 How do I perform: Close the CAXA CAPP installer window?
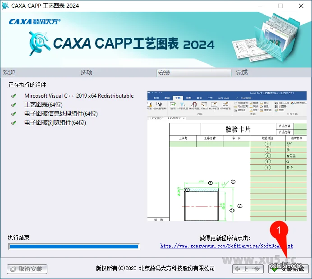[x=301, y=6]
